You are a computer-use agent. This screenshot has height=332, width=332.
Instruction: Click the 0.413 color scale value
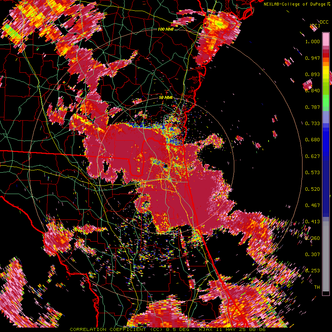[312, 222]
